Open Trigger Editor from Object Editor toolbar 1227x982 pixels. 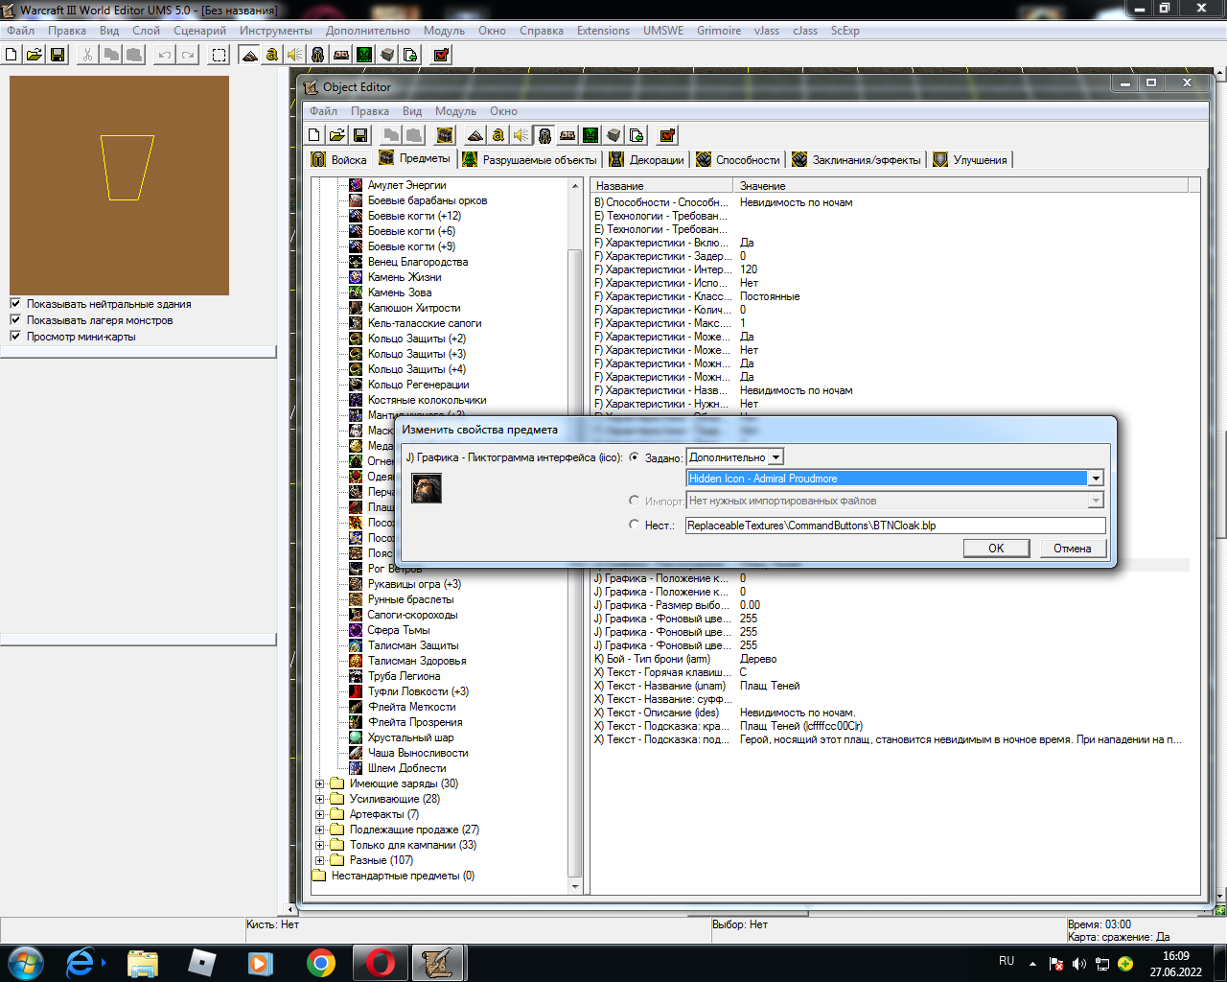pyautogui.click(x=498, y=135)
